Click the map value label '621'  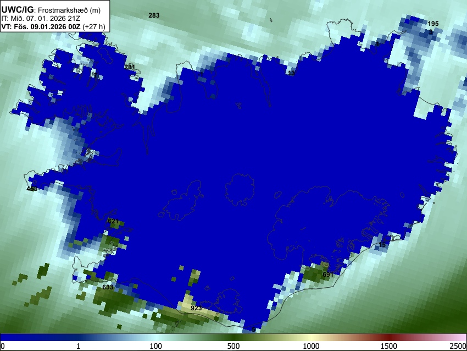(x=113, y=221)
